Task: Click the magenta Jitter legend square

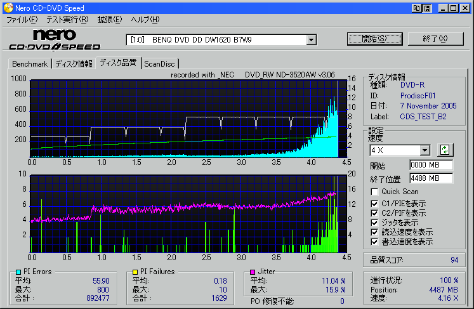Action: [x=252, y=272]
